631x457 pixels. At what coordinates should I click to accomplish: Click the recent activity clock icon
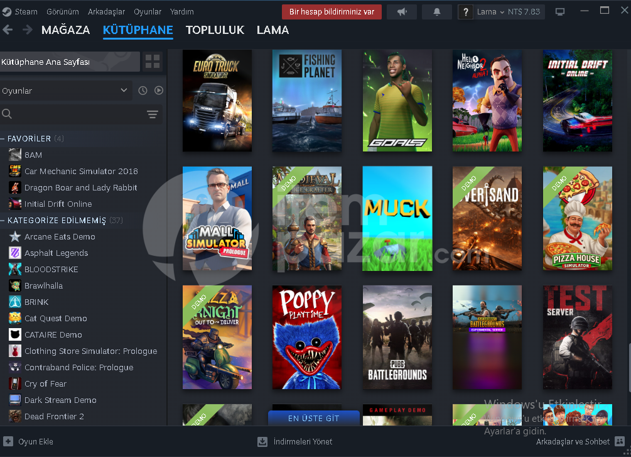click(143, 91)
